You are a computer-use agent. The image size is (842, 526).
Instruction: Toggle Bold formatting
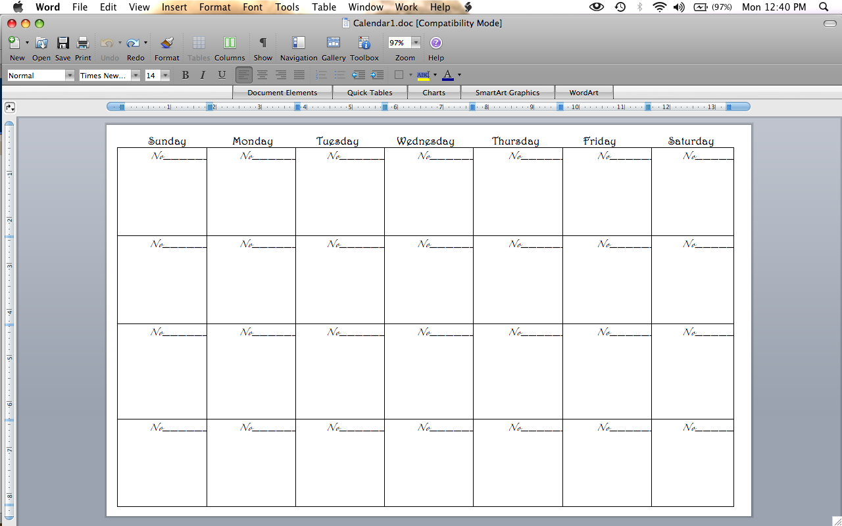186,75
